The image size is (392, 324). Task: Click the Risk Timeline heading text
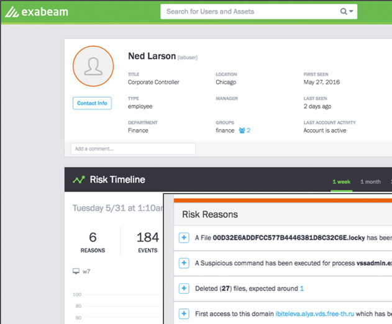tap(117, 179)
